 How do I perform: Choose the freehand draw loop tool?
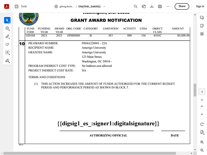[x=7, y=45]
